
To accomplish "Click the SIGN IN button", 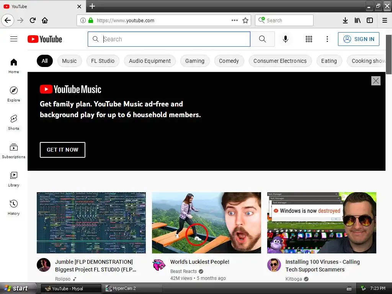I will coord(358,39).
